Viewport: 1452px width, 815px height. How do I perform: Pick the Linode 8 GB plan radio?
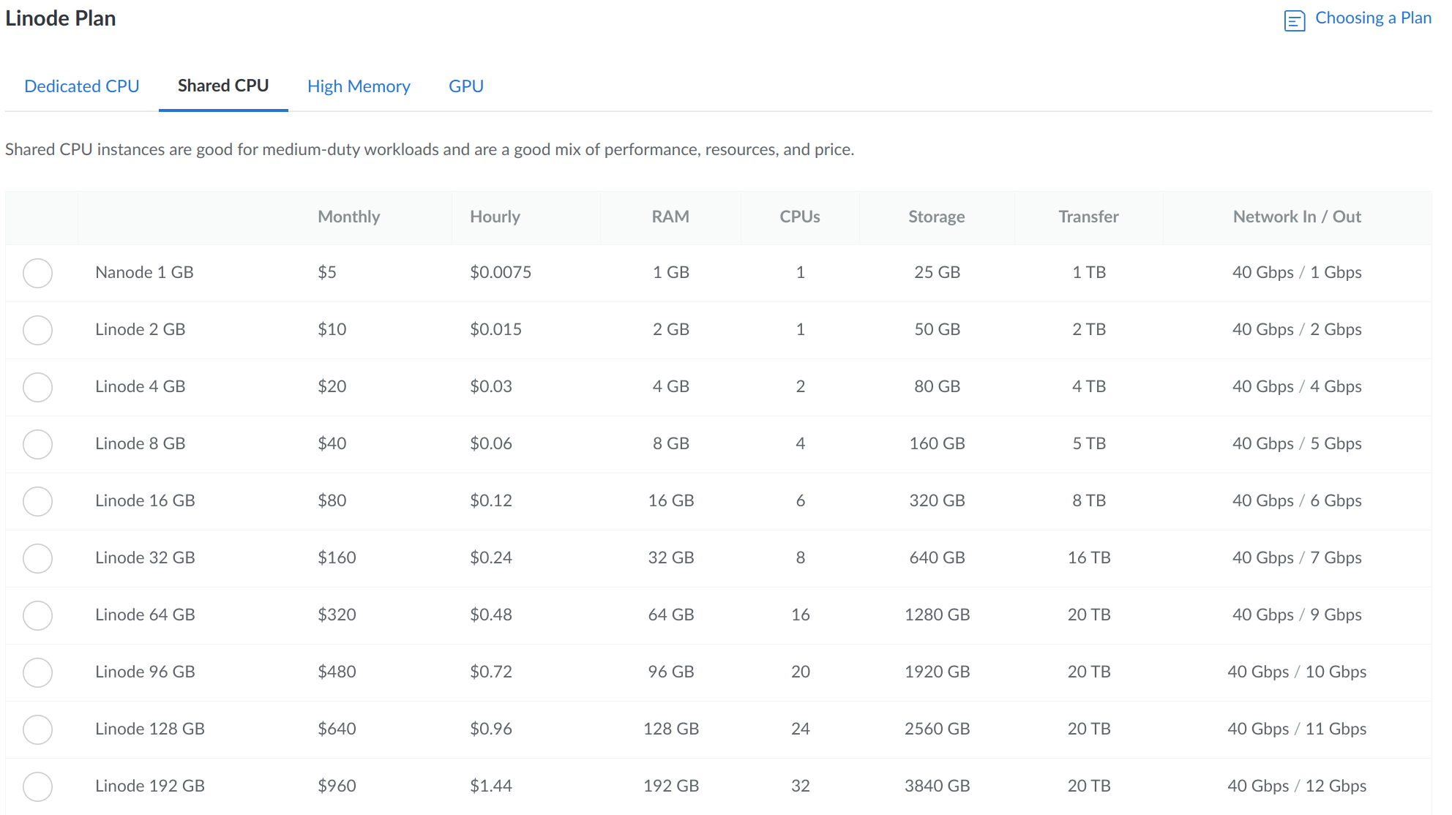(37, 444)
